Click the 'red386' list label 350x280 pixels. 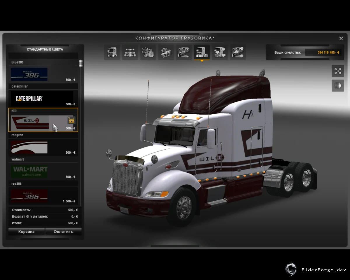coord(16,184)
